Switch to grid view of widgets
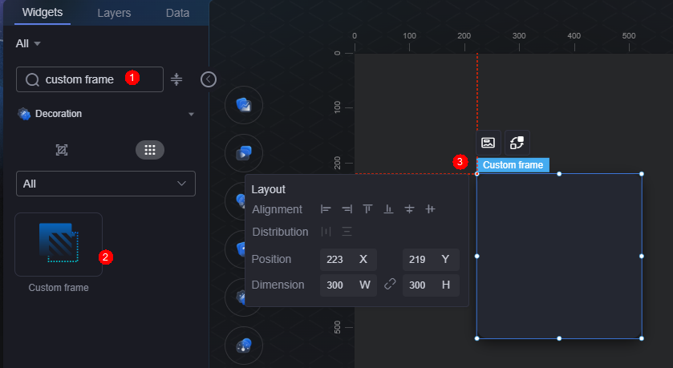The height and width of the screenshot is (368, 673). pos(150,150)
